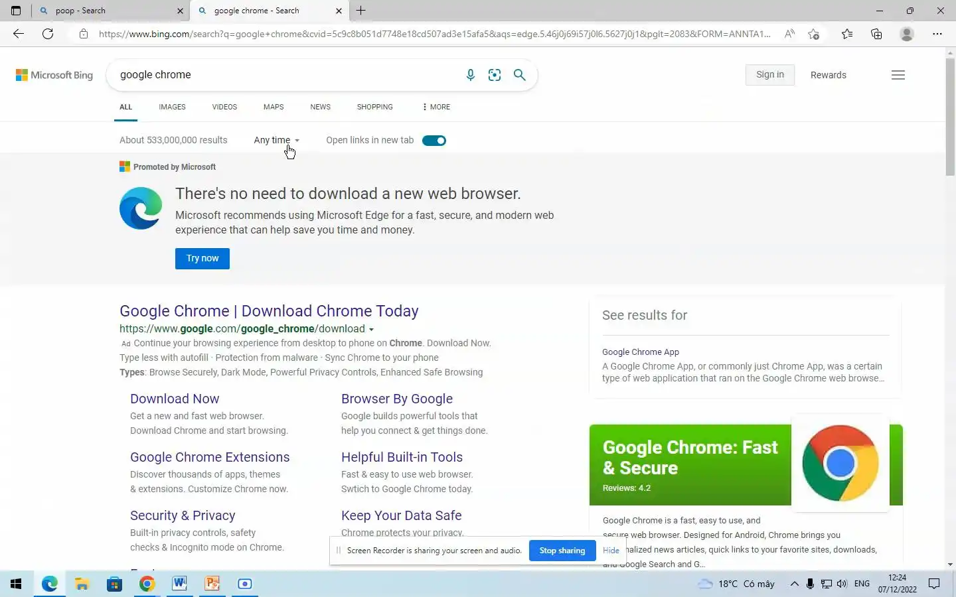Click the Chrome logo thumbnail
Image resolution: width=956 pixels, height=597 pixels.
coord(840,463)
